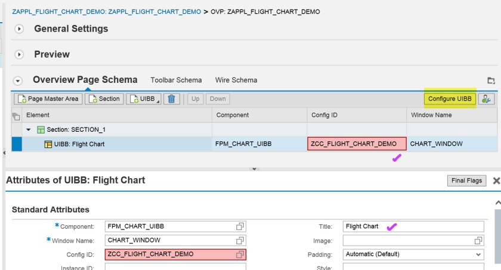
Task: Open the Padding dropdown
Action: point(478,254)
